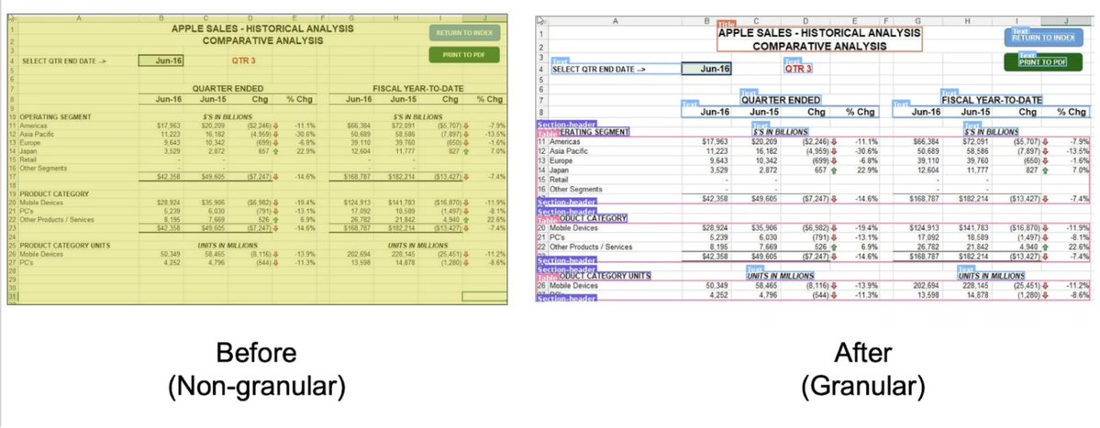The image size is (1100, 428).
Task: Click green up arrow beside 657 in After
Action: click(834, 170)
